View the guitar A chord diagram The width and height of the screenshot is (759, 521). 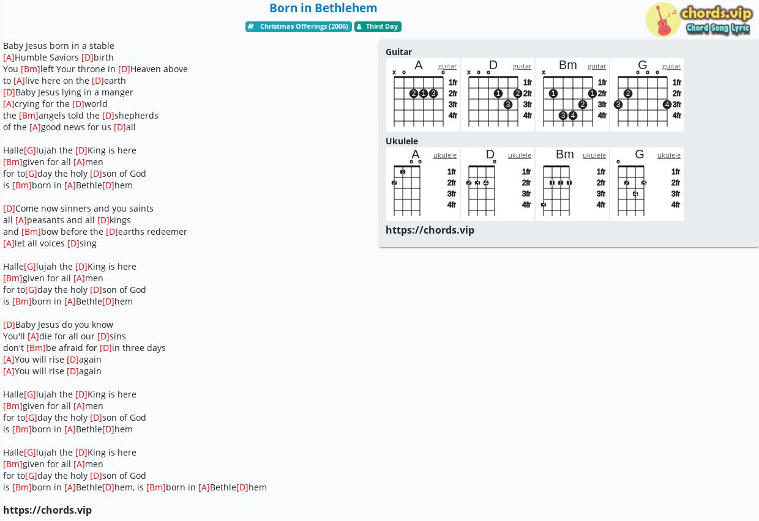point(423,95)
